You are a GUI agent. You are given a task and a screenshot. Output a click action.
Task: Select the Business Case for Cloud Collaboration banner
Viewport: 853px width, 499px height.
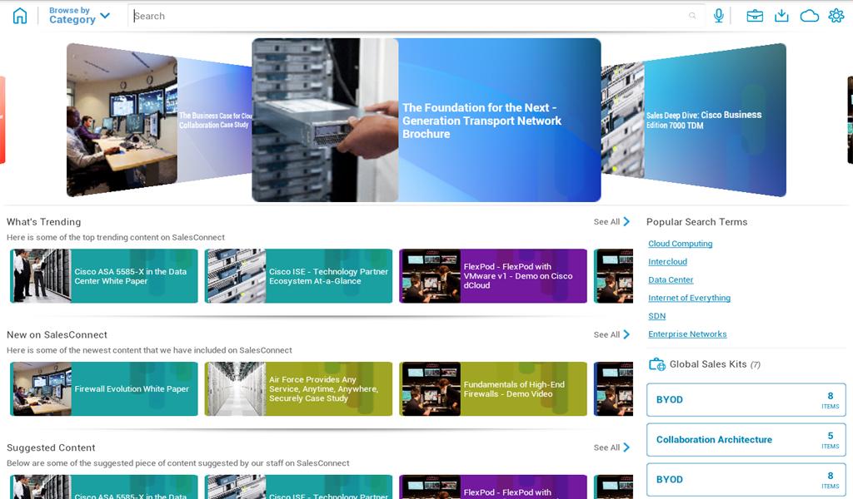pyautogui.click(x=159, y=120)
